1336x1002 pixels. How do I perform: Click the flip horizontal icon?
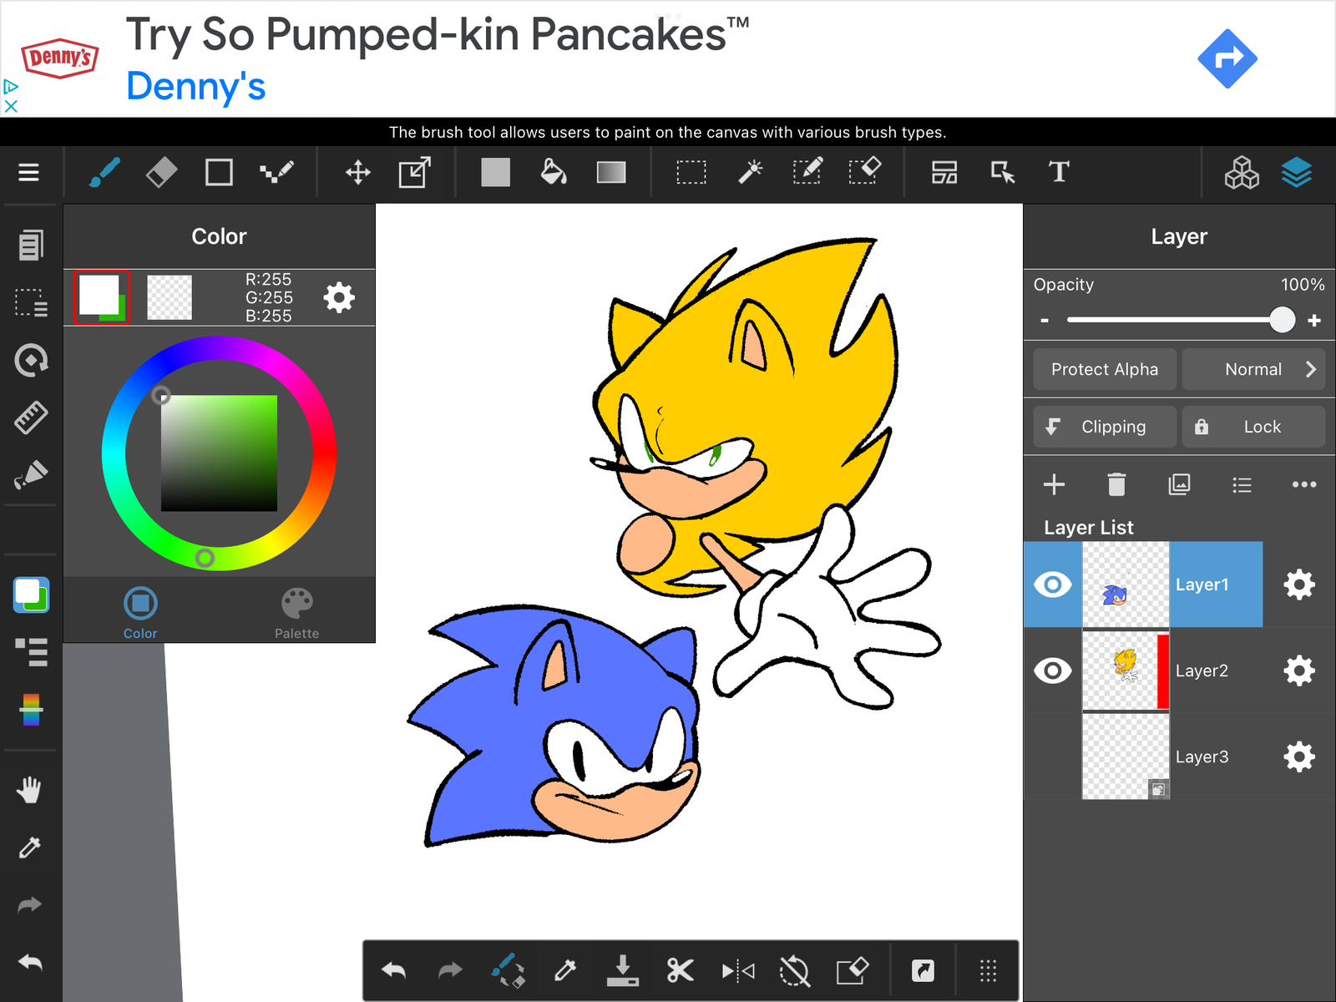[738, 970]
